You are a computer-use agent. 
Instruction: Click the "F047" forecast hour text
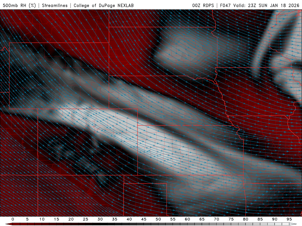point(225,5)
